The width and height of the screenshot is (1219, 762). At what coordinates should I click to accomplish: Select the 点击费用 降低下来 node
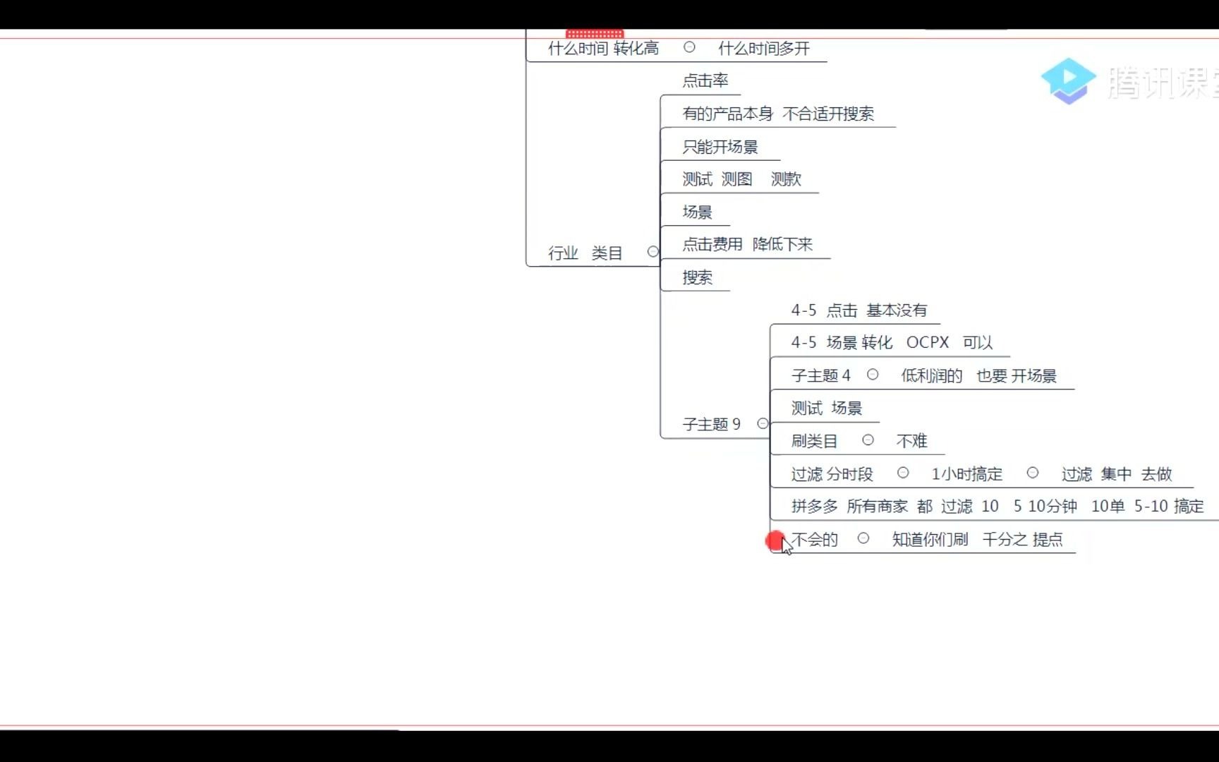(748, 244)
